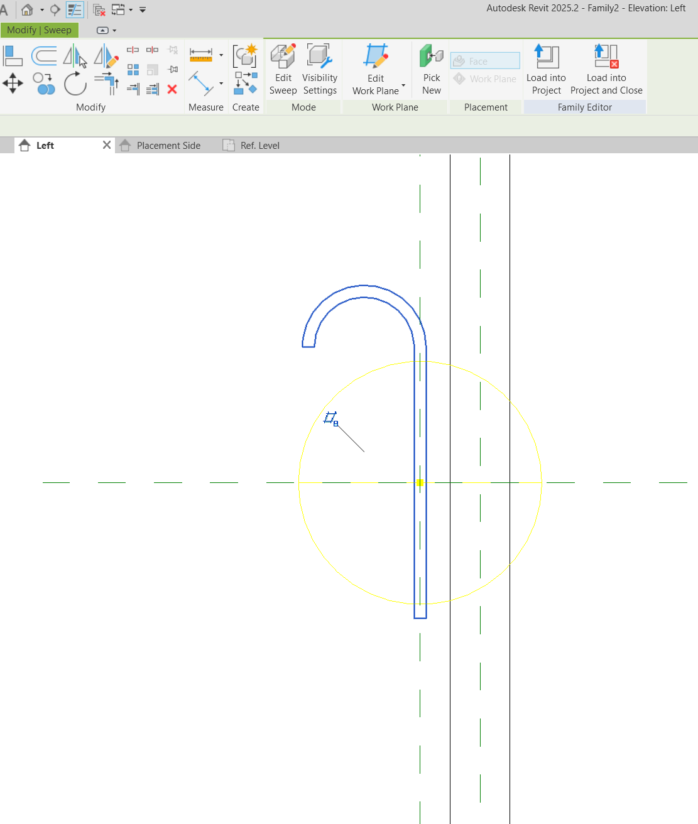698x824 pixels.
Task: Click Edit Work Plane button
Action: point(376,69)
